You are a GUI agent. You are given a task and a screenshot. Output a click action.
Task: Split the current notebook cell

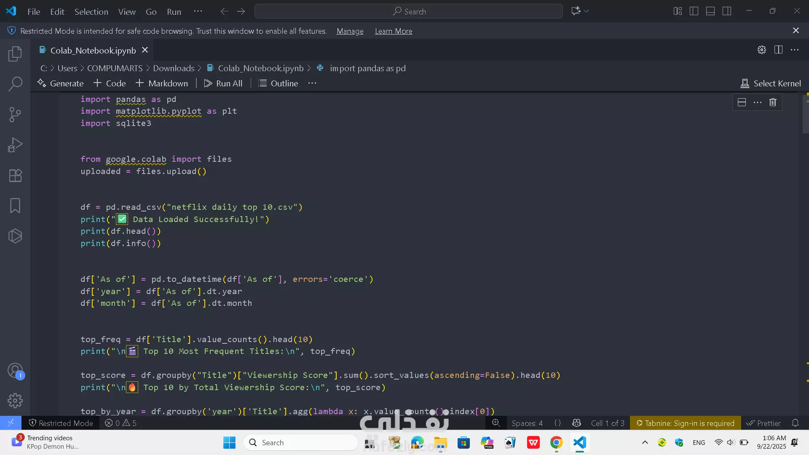[742, 102]
